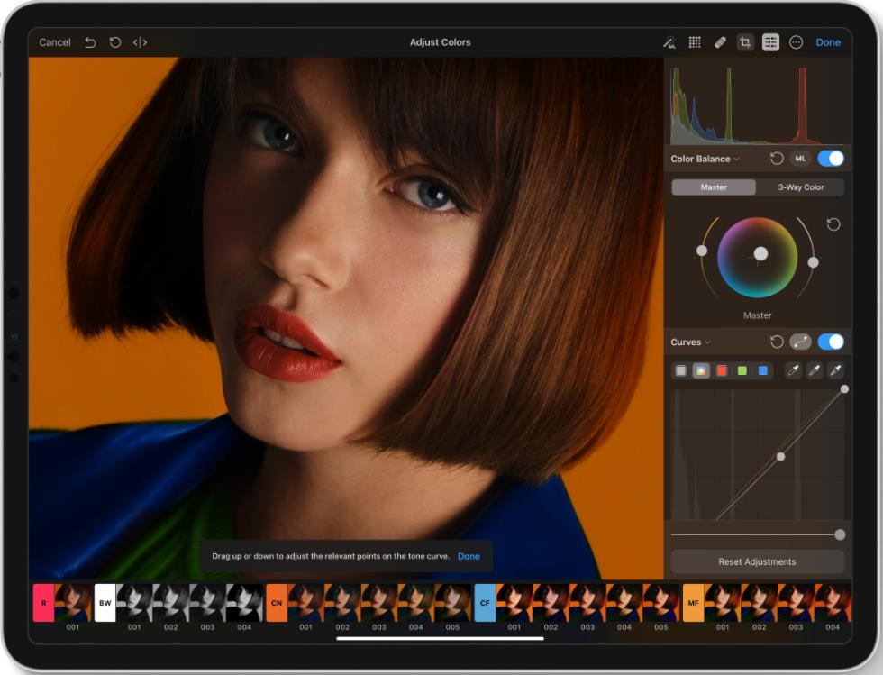Apply the BW 002 preset thumbnail
Image resolution: width=883 pixels, height=675 pixels.
pyautogui.click(x=171, y=603)
